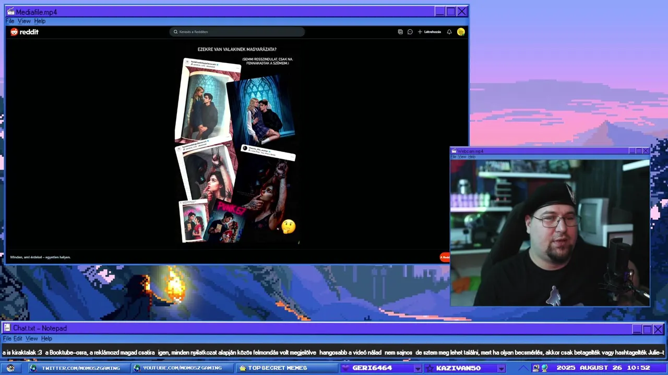Open View menu in Webcam.mp4 window
The image size is (668, 375).
point(462,157)
